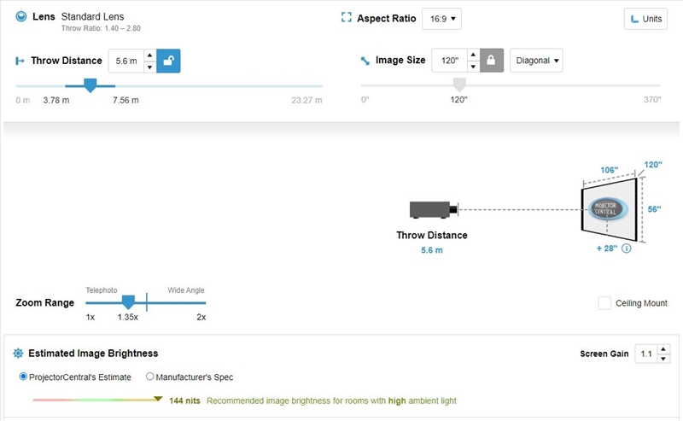Click the Zoom Range slider handle
Screen dimensions: 683x421
click(x=128, y=301)
